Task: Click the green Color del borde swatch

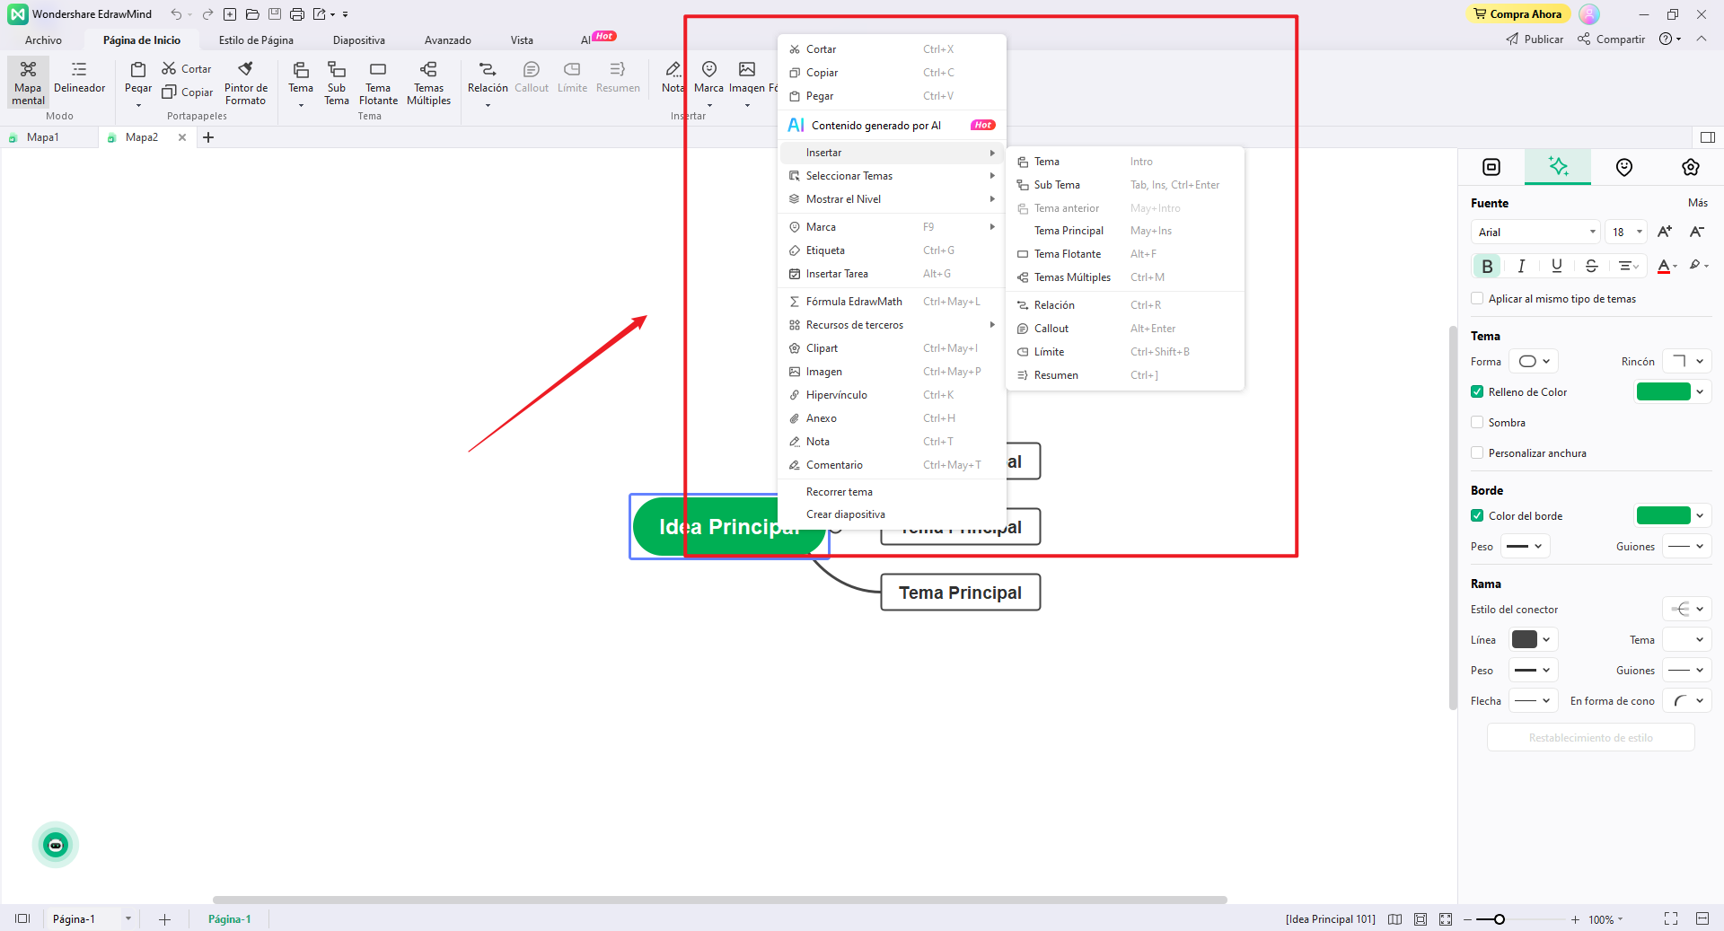Action: pos(1663,516)
